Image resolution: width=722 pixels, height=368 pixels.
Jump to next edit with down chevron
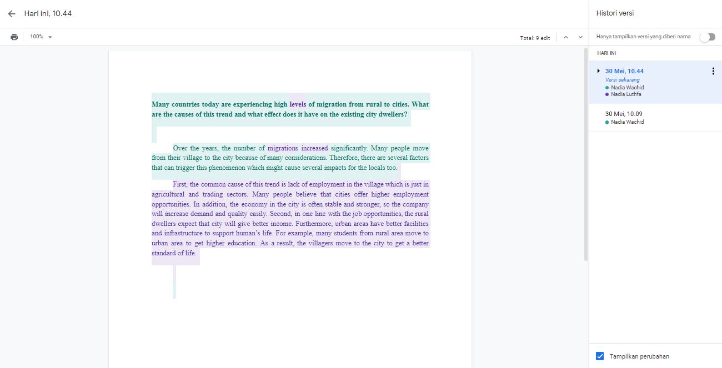point(580,37)
